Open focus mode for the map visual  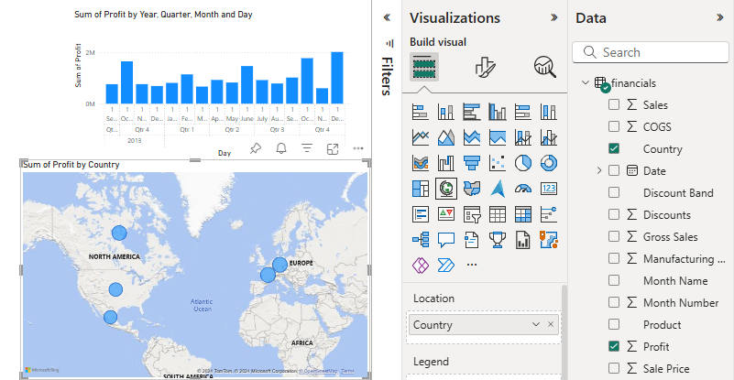click(x=333, y=149)
